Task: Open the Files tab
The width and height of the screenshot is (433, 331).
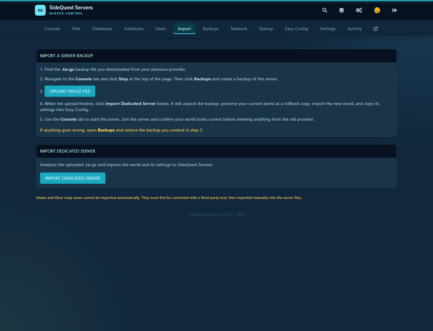Action: pos(76,29)
